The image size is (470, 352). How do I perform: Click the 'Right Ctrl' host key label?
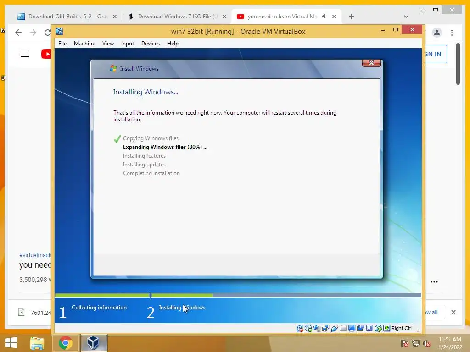pos(402,328)
